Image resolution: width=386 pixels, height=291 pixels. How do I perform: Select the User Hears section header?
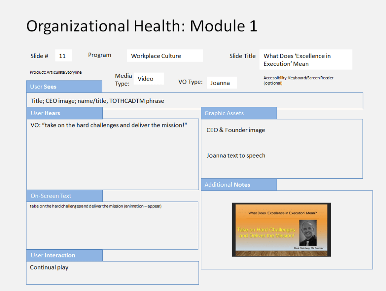64,113
